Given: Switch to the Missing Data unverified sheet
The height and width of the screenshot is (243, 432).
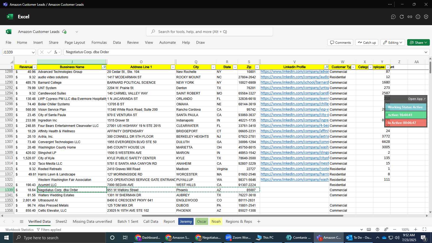Looking at the screenshot, I should click(x=92, y=221).
